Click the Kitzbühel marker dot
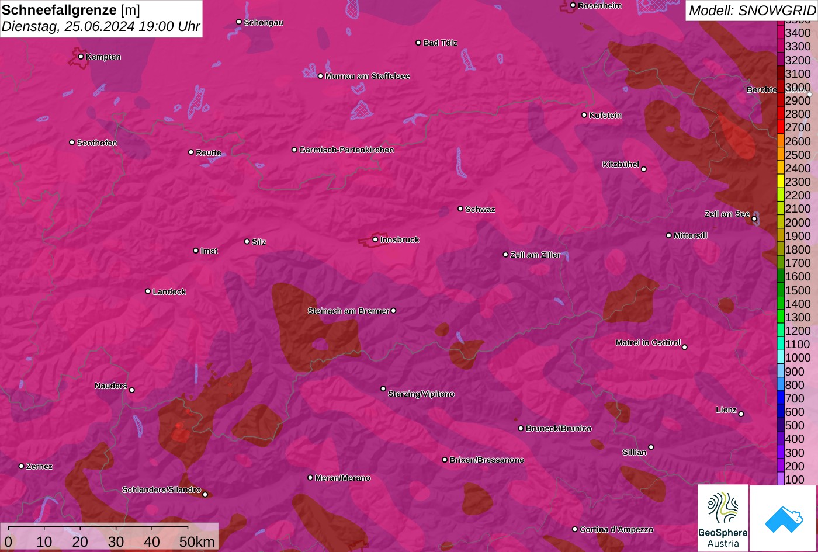This screenshot has height=552, width=818. pos(644,169)
